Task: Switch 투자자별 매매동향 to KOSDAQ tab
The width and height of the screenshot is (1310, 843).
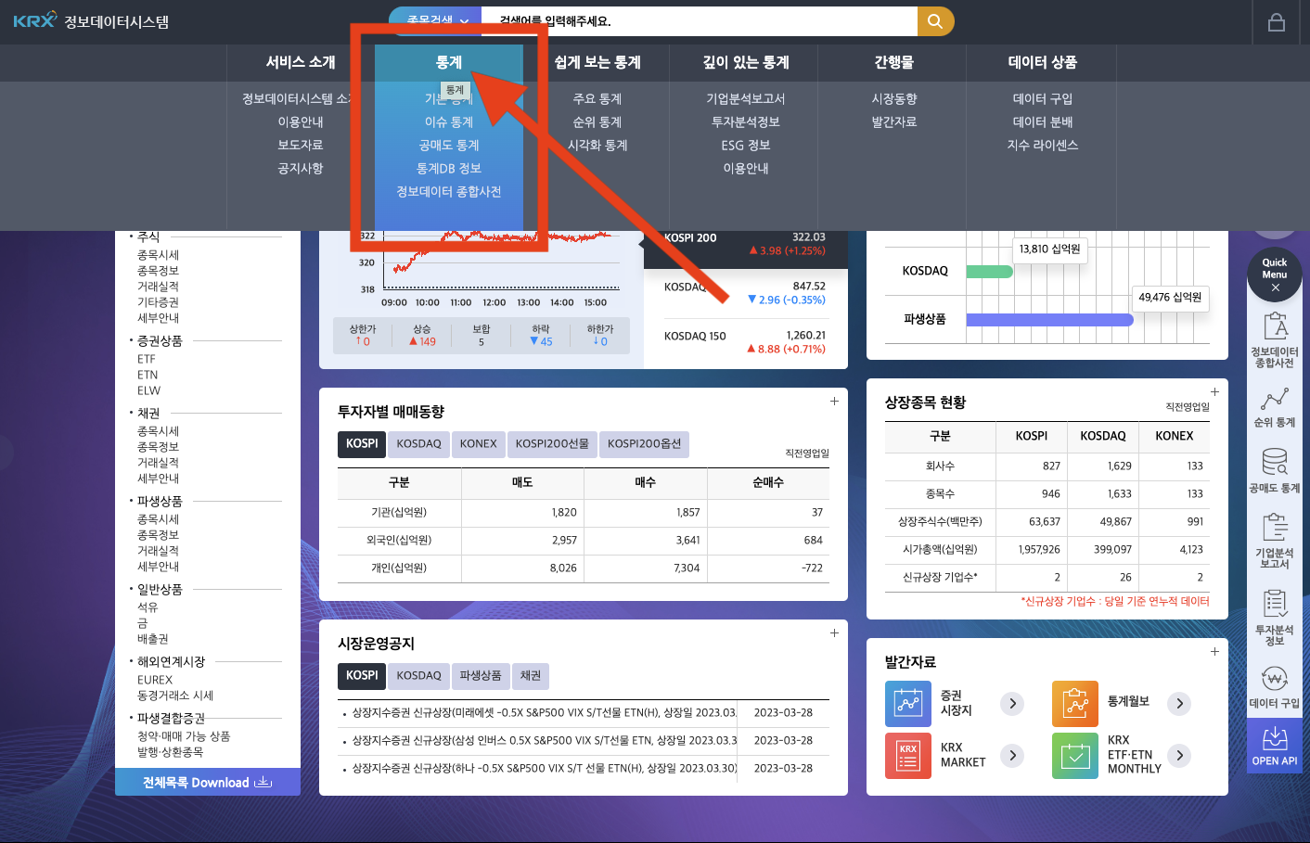Action: [x=419, y=444]
